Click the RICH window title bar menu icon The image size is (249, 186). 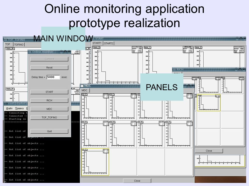174,69
